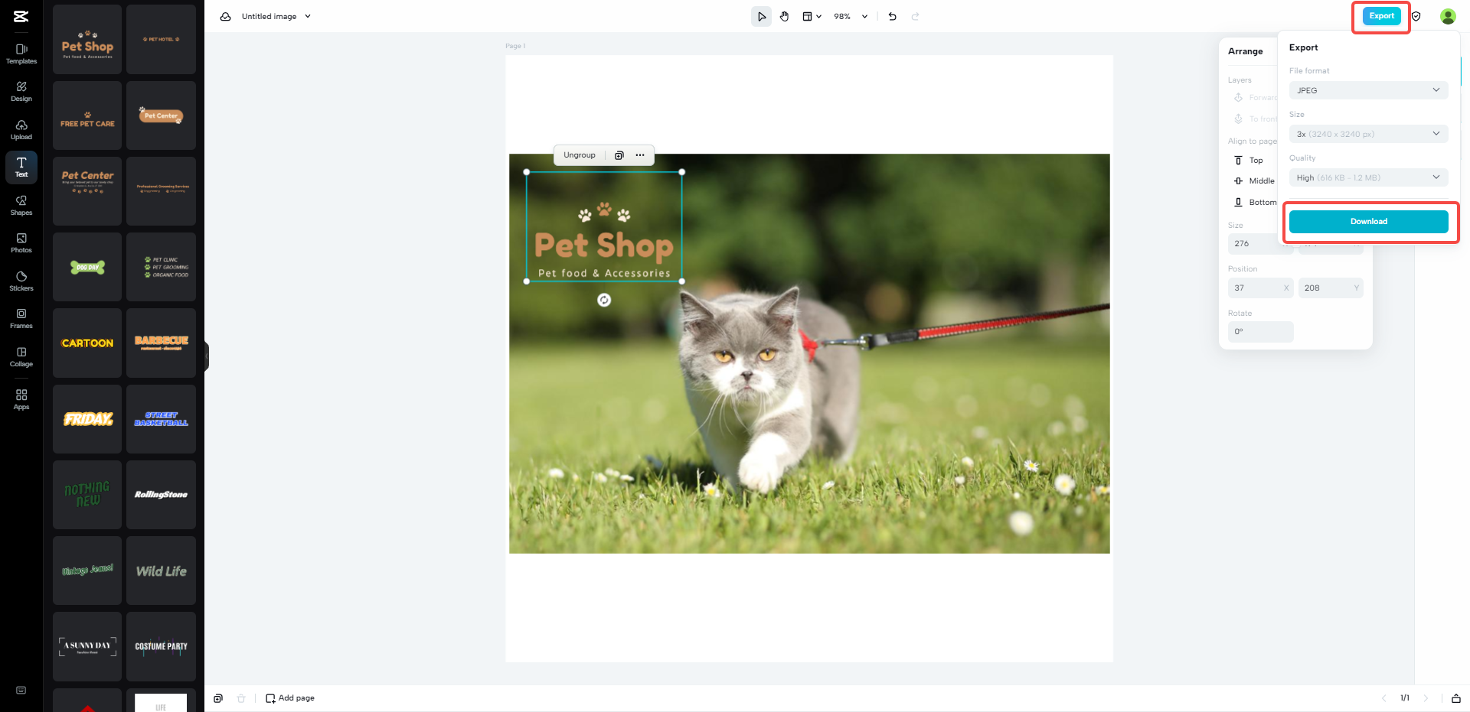Choose the Vintage Jeans text template
This screenshot has height=712, width=1470.
[x=87, y=571]
